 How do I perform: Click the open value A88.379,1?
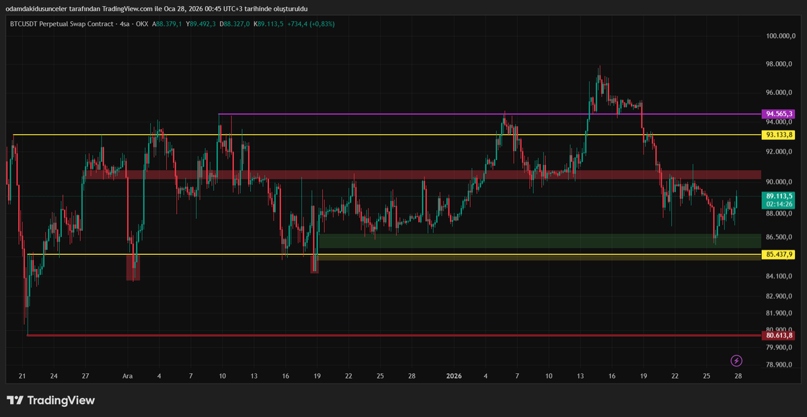pyautogui.click(x=167, y=24)
